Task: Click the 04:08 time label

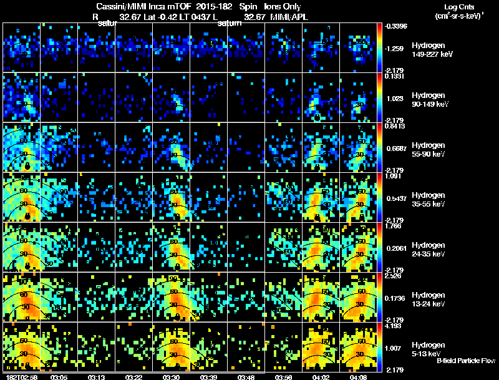Action: coord(358,377)
